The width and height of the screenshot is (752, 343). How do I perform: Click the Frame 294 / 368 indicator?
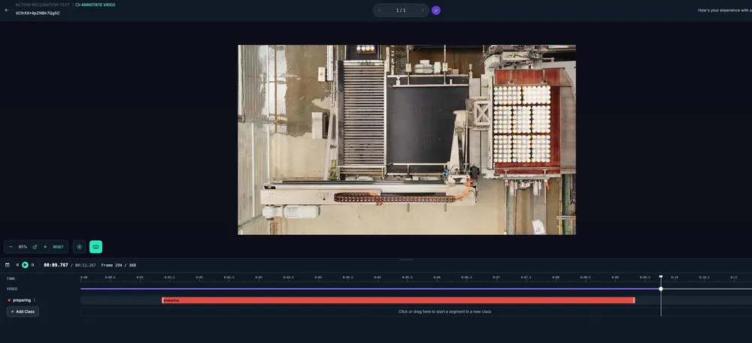119,265
